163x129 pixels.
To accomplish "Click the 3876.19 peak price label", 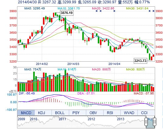I will tap(67, 13).
